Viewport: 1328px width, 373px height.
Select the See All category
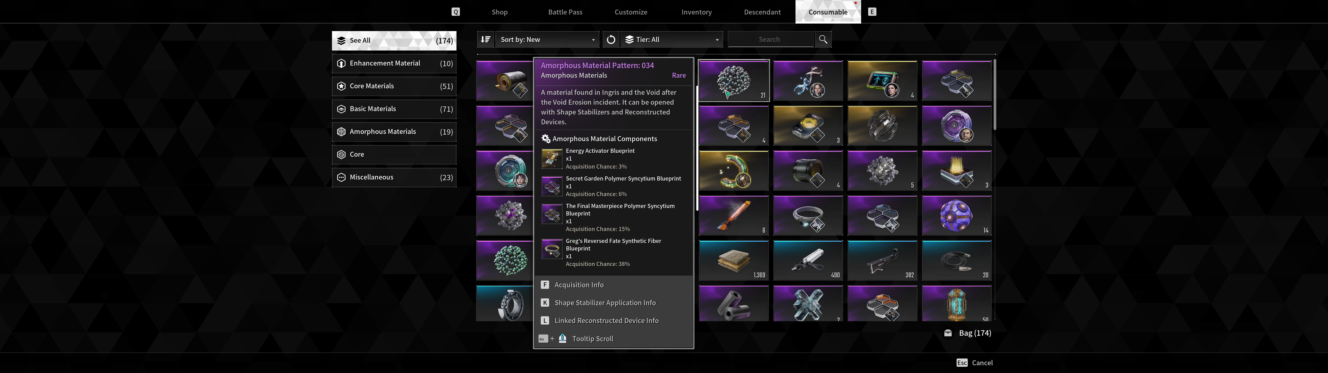394,41
